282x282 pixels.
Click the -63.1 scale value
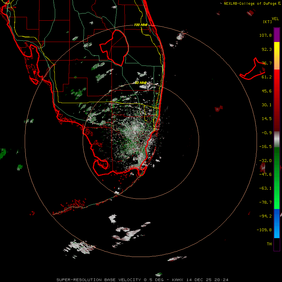click(265, 188)
